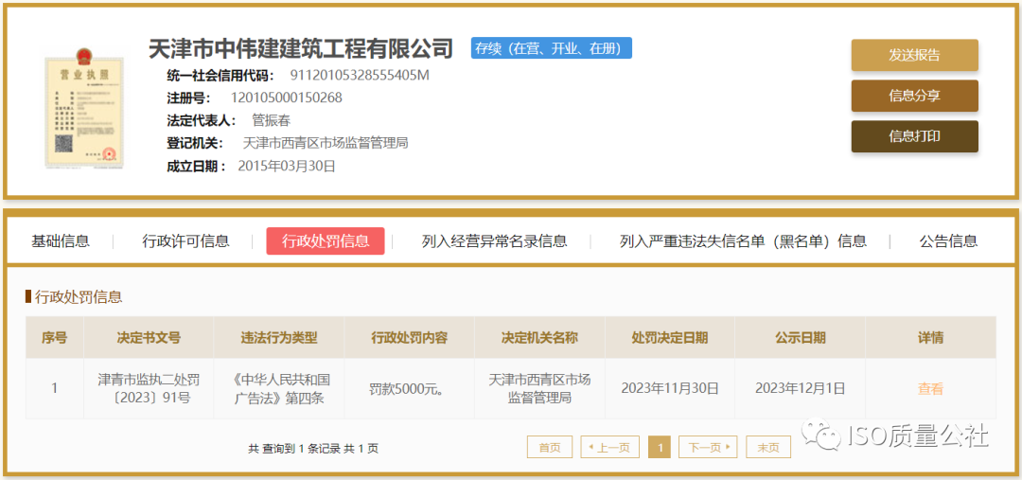Click the 天津市西青区市场监督管理局 table cell
Screen dimensions: 1022x480
pyautogui.click(x=539, y=389)
